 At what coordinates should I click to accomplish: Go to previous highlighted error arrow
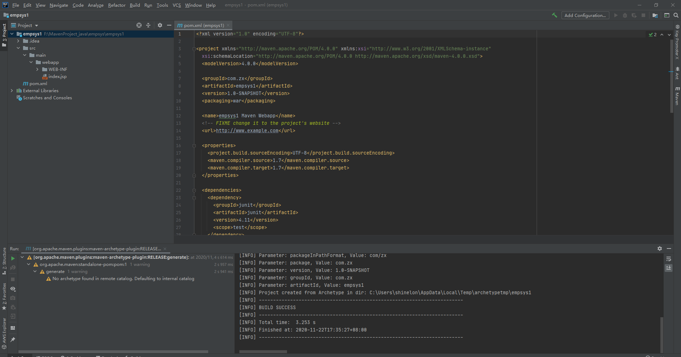tap(662, 34)
